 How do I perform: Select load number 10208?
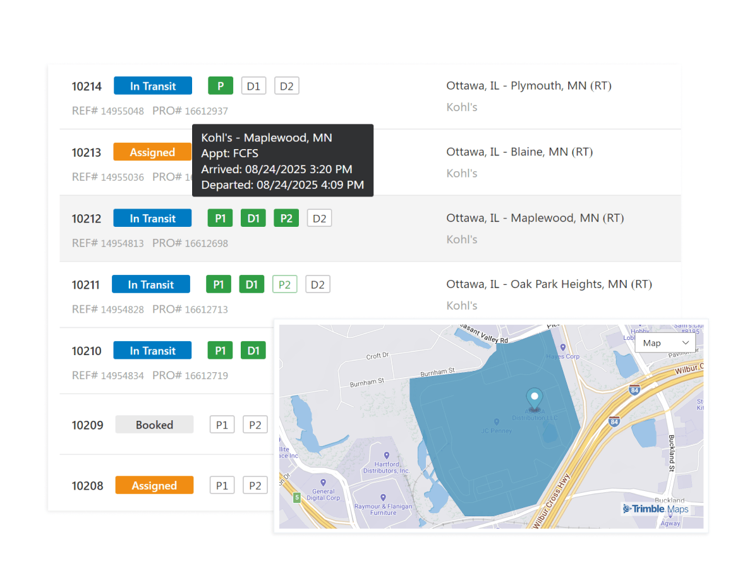(x=87, y=486)
